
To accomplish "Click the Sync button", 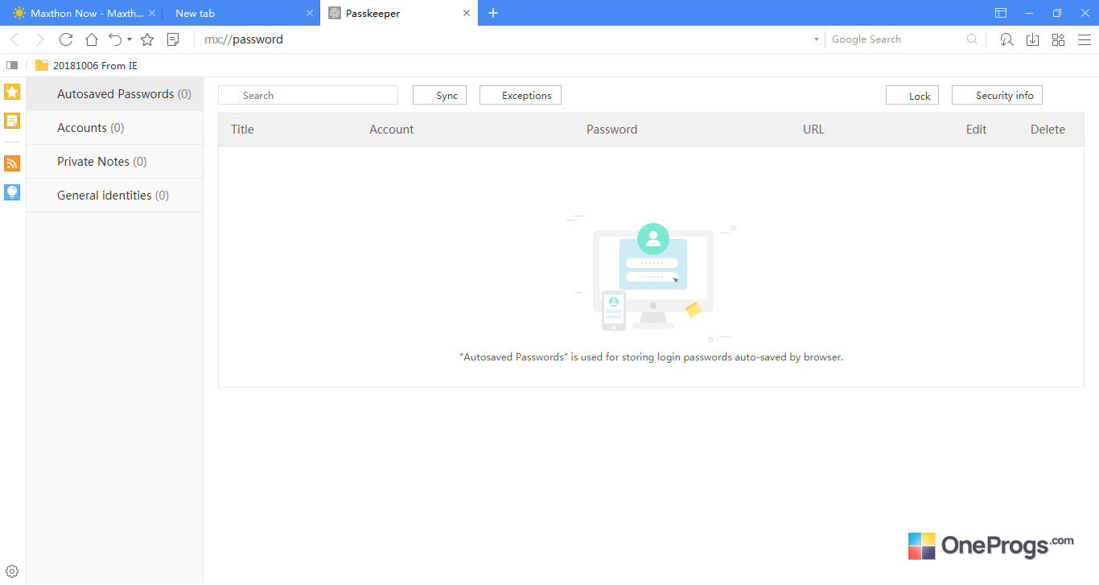I will click(x=439, y=95).
